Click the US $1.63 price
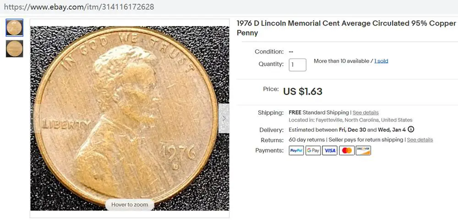This screenshot has height=223, width=458. pyautogui.click(x=303, y=91)
